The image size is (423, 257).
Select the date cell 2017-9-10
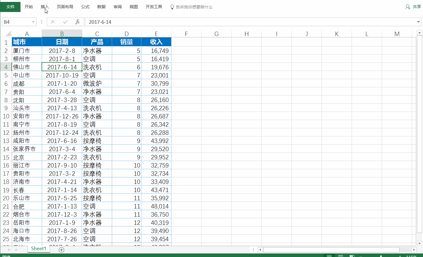coord(62,165)
